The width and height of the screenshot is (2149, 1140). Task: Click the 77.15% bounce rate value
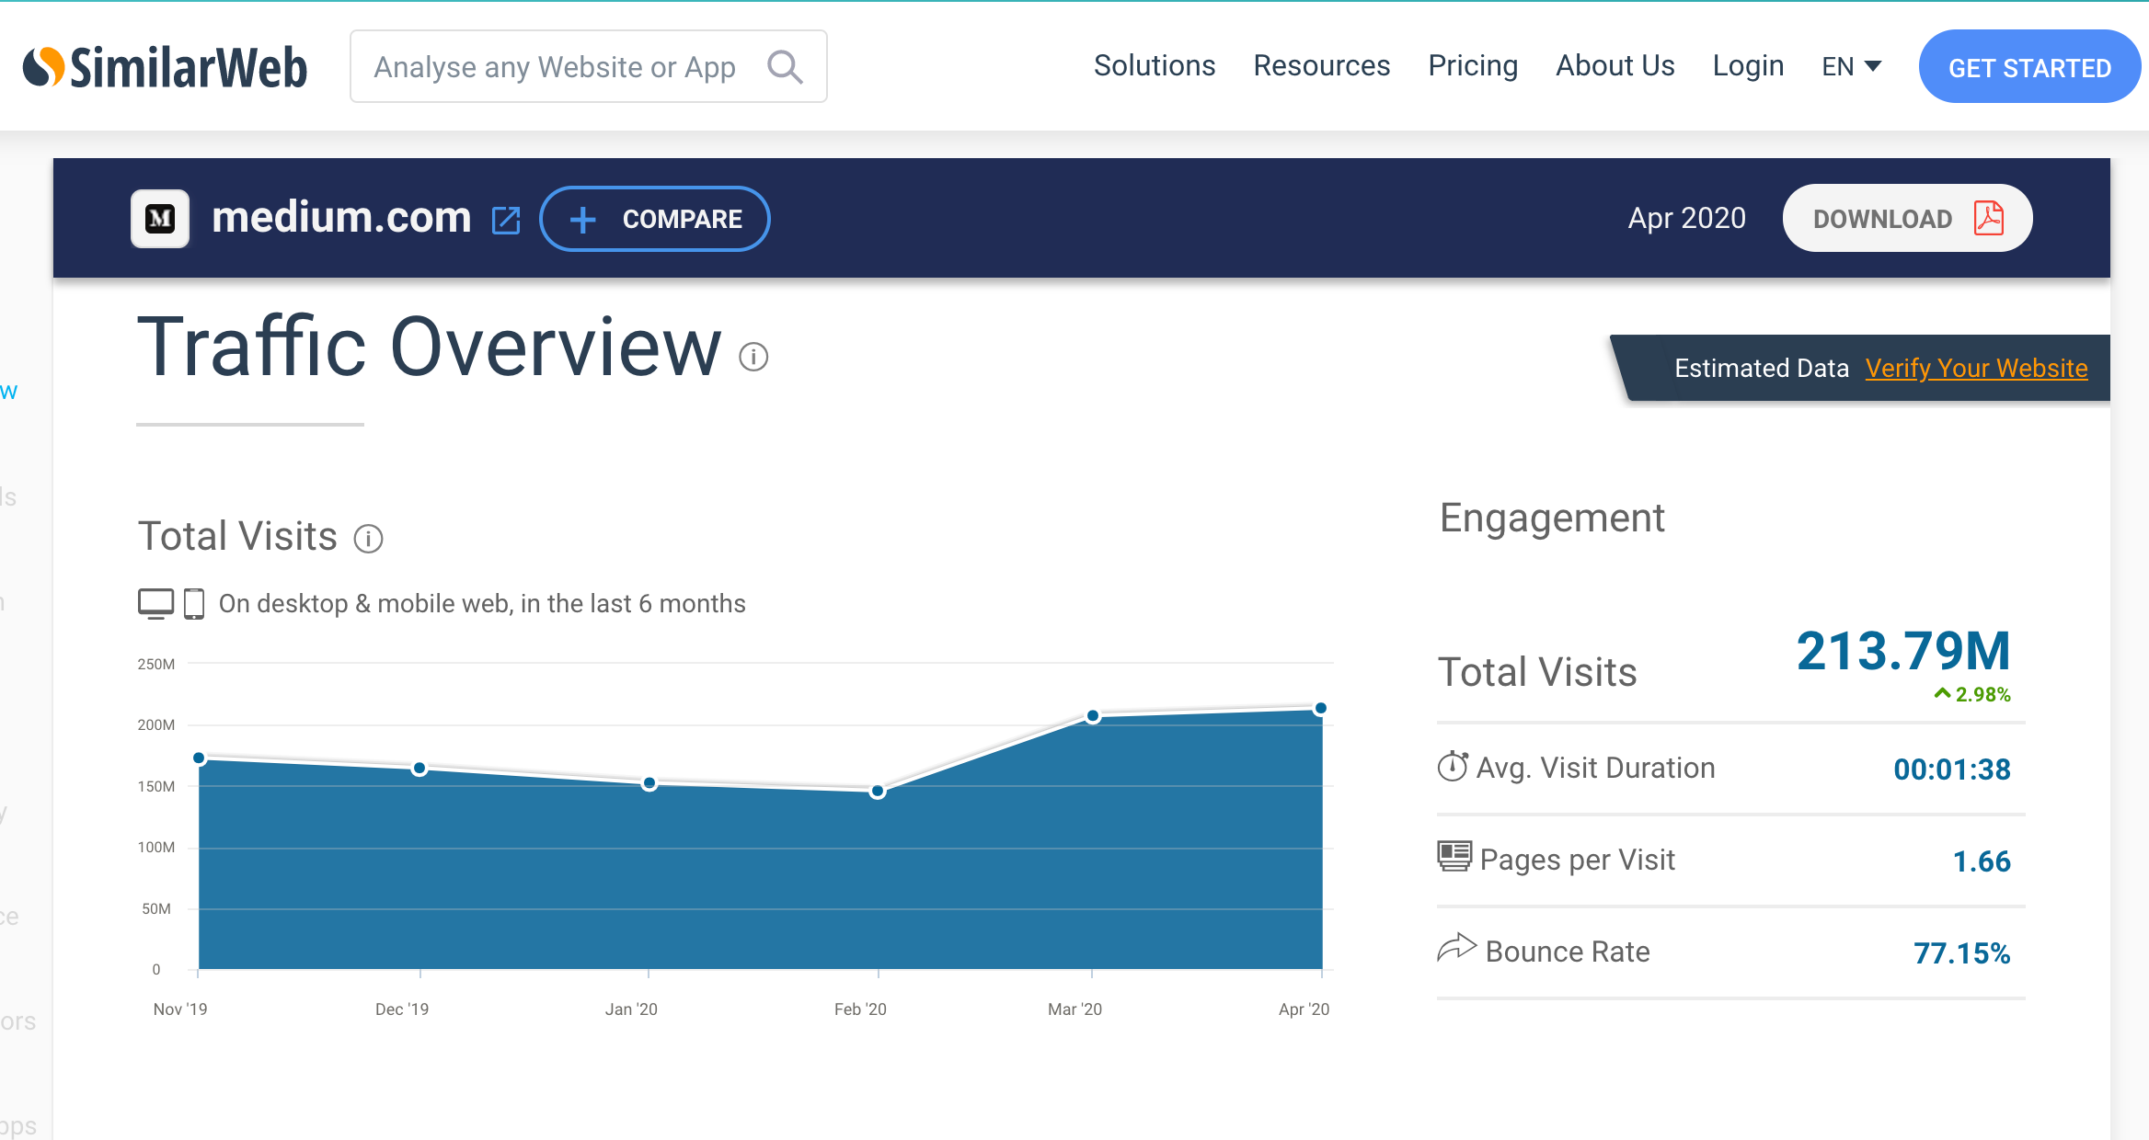point(1961,953)
